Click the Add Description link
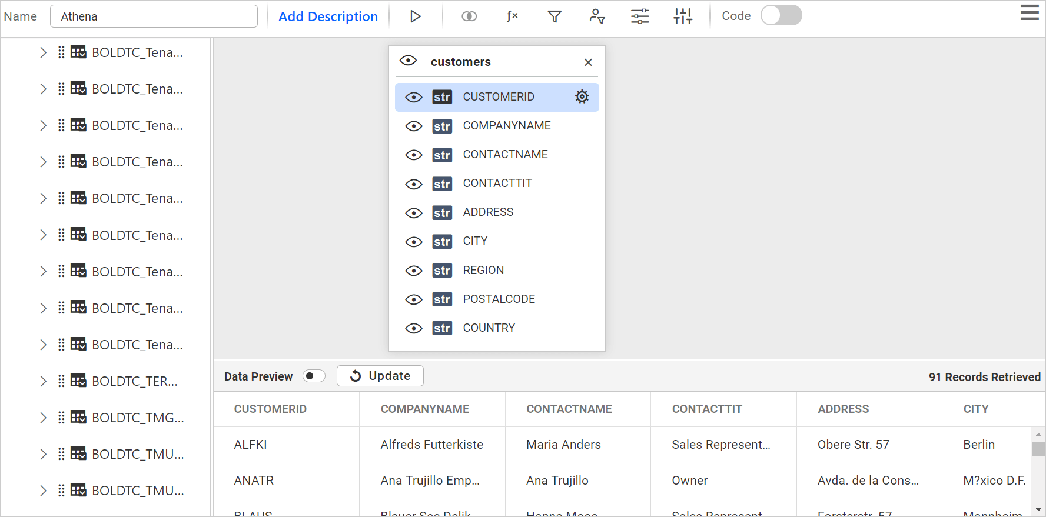This screenshot has width=1046, height=517. [x=328, y=16]
